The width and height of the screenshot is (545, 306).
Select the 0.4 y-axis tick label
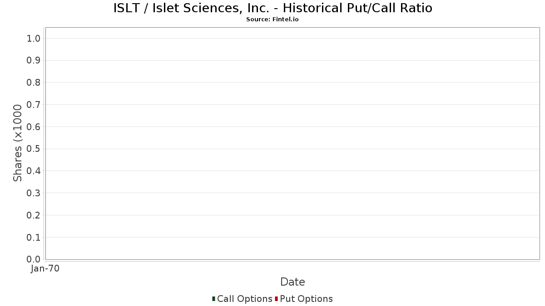pyautogui.click(x=34, y=171)
